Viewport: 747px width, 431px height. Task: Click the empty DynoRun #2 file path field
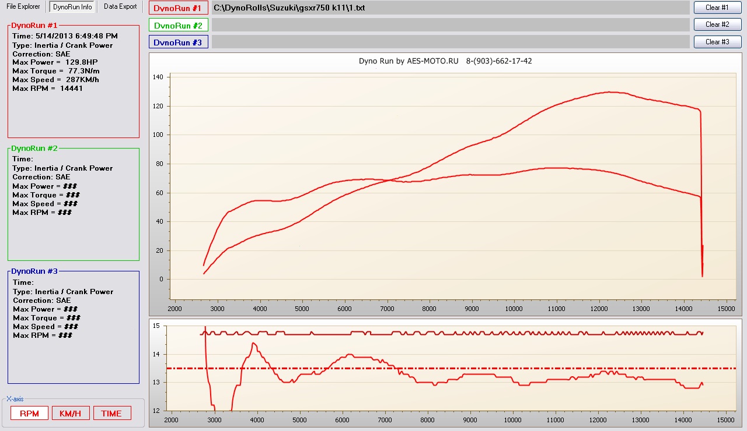click(x=449, y=25)
